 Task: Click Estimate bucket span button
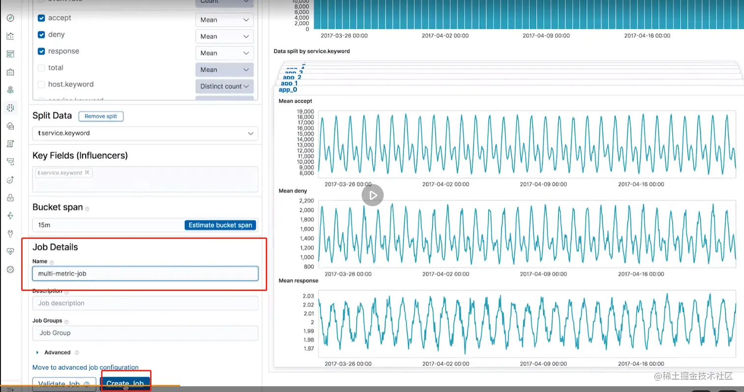click(220, 225)
